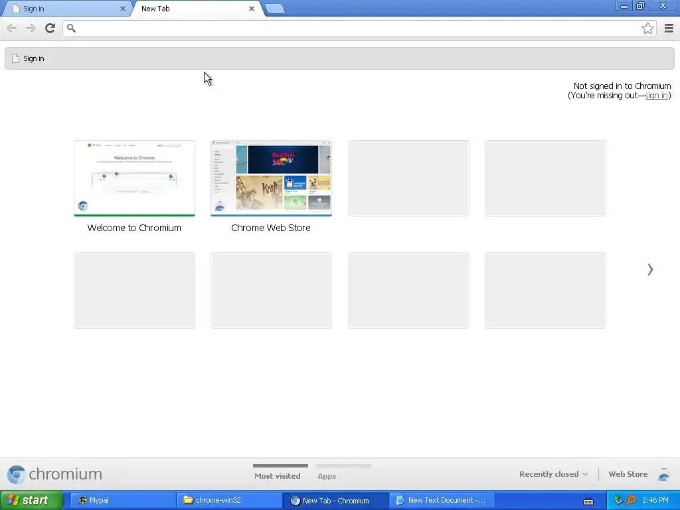
Task: Click the Welcome to Chromium caption
Action: [134, 228]
